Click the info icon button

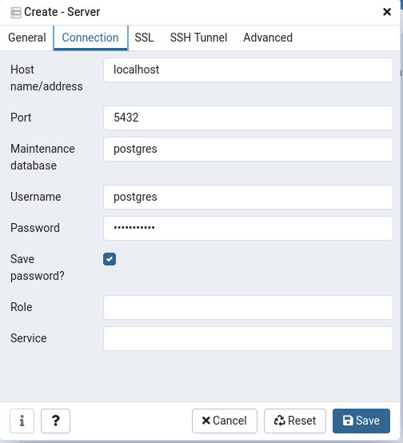(22, 421)
